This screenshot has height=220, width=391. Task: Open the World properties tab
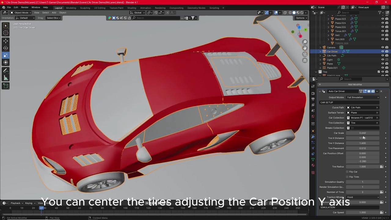(x=313, y=116)
